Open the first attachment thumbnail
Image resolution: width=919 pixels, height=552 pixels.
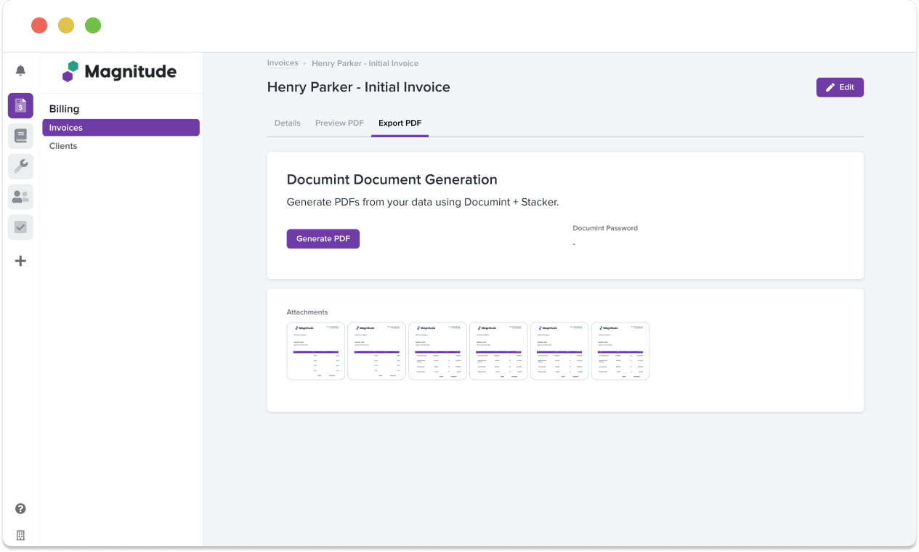(x=315, y=351)
